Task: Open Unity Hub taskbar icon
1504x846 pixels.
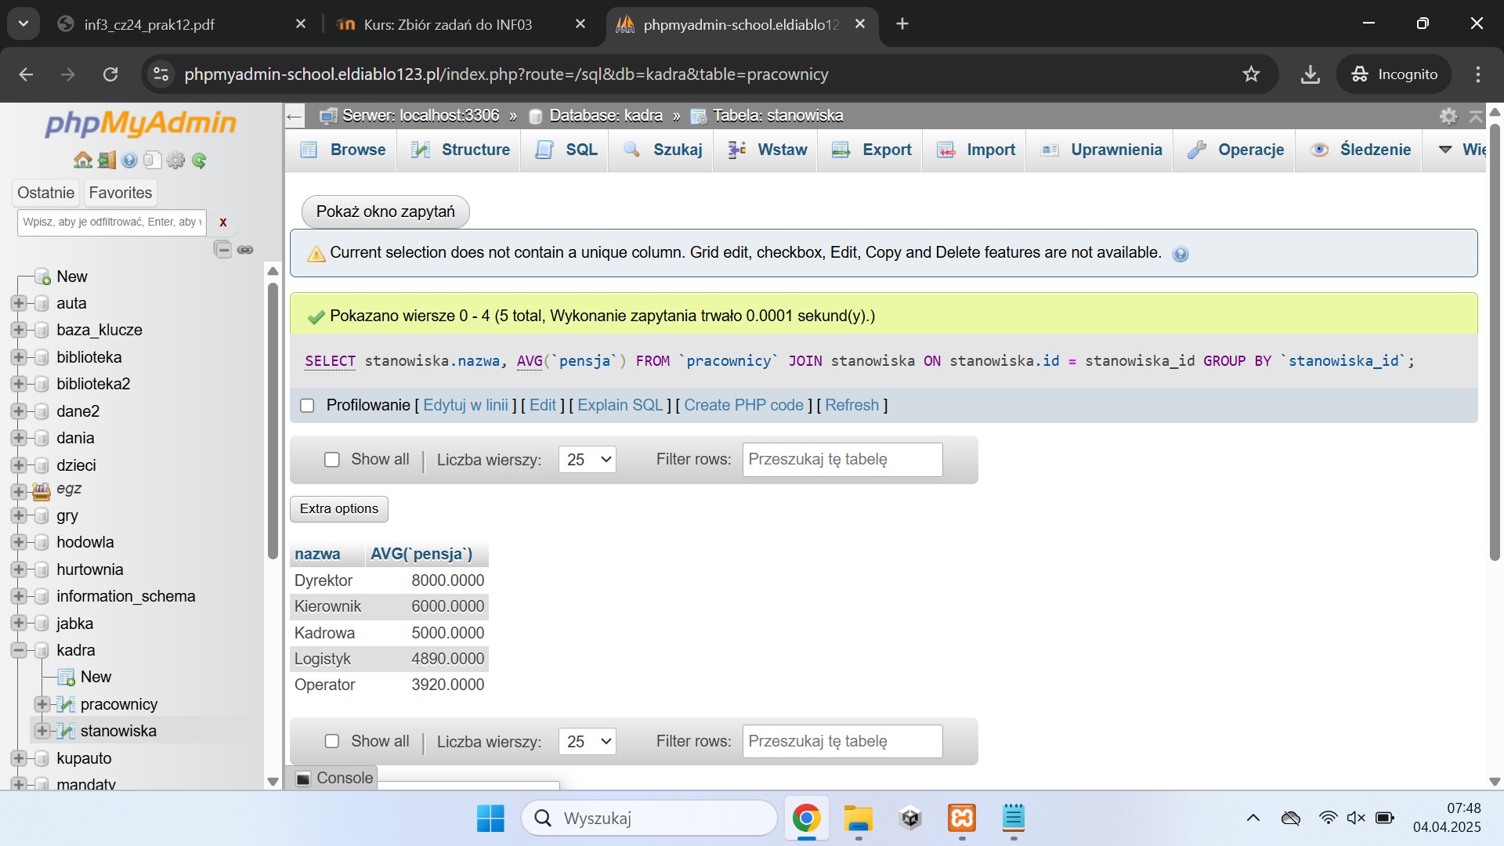Action: coord(910,819)
